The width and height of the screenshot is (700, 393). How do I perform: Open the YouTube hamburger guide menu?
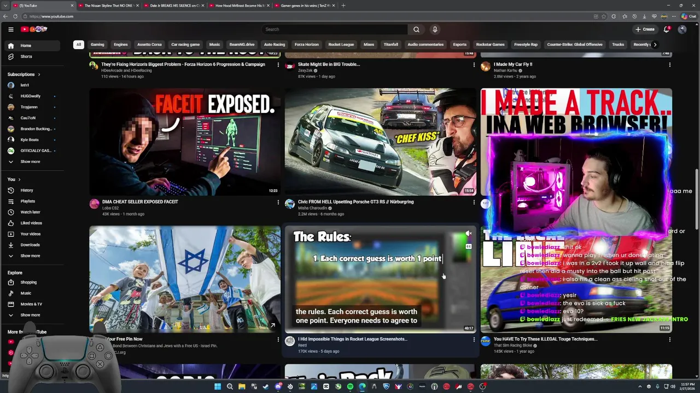(x=10, y=29)
